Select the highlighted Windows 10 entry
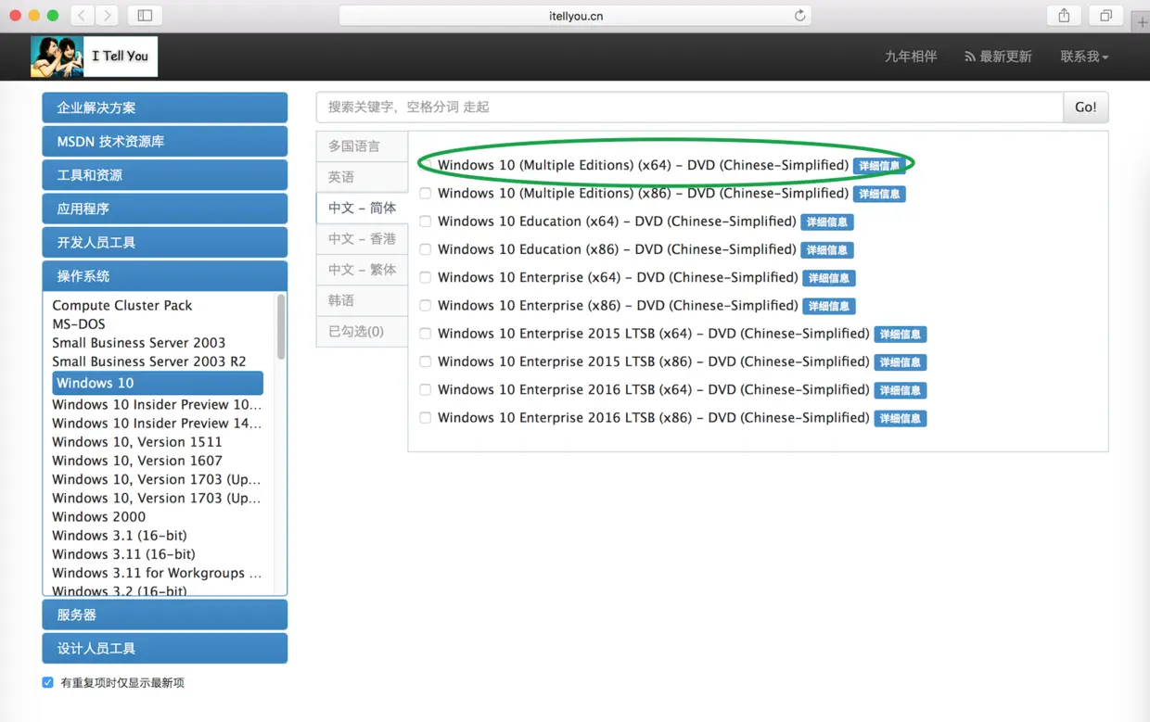 click(158, 383)
